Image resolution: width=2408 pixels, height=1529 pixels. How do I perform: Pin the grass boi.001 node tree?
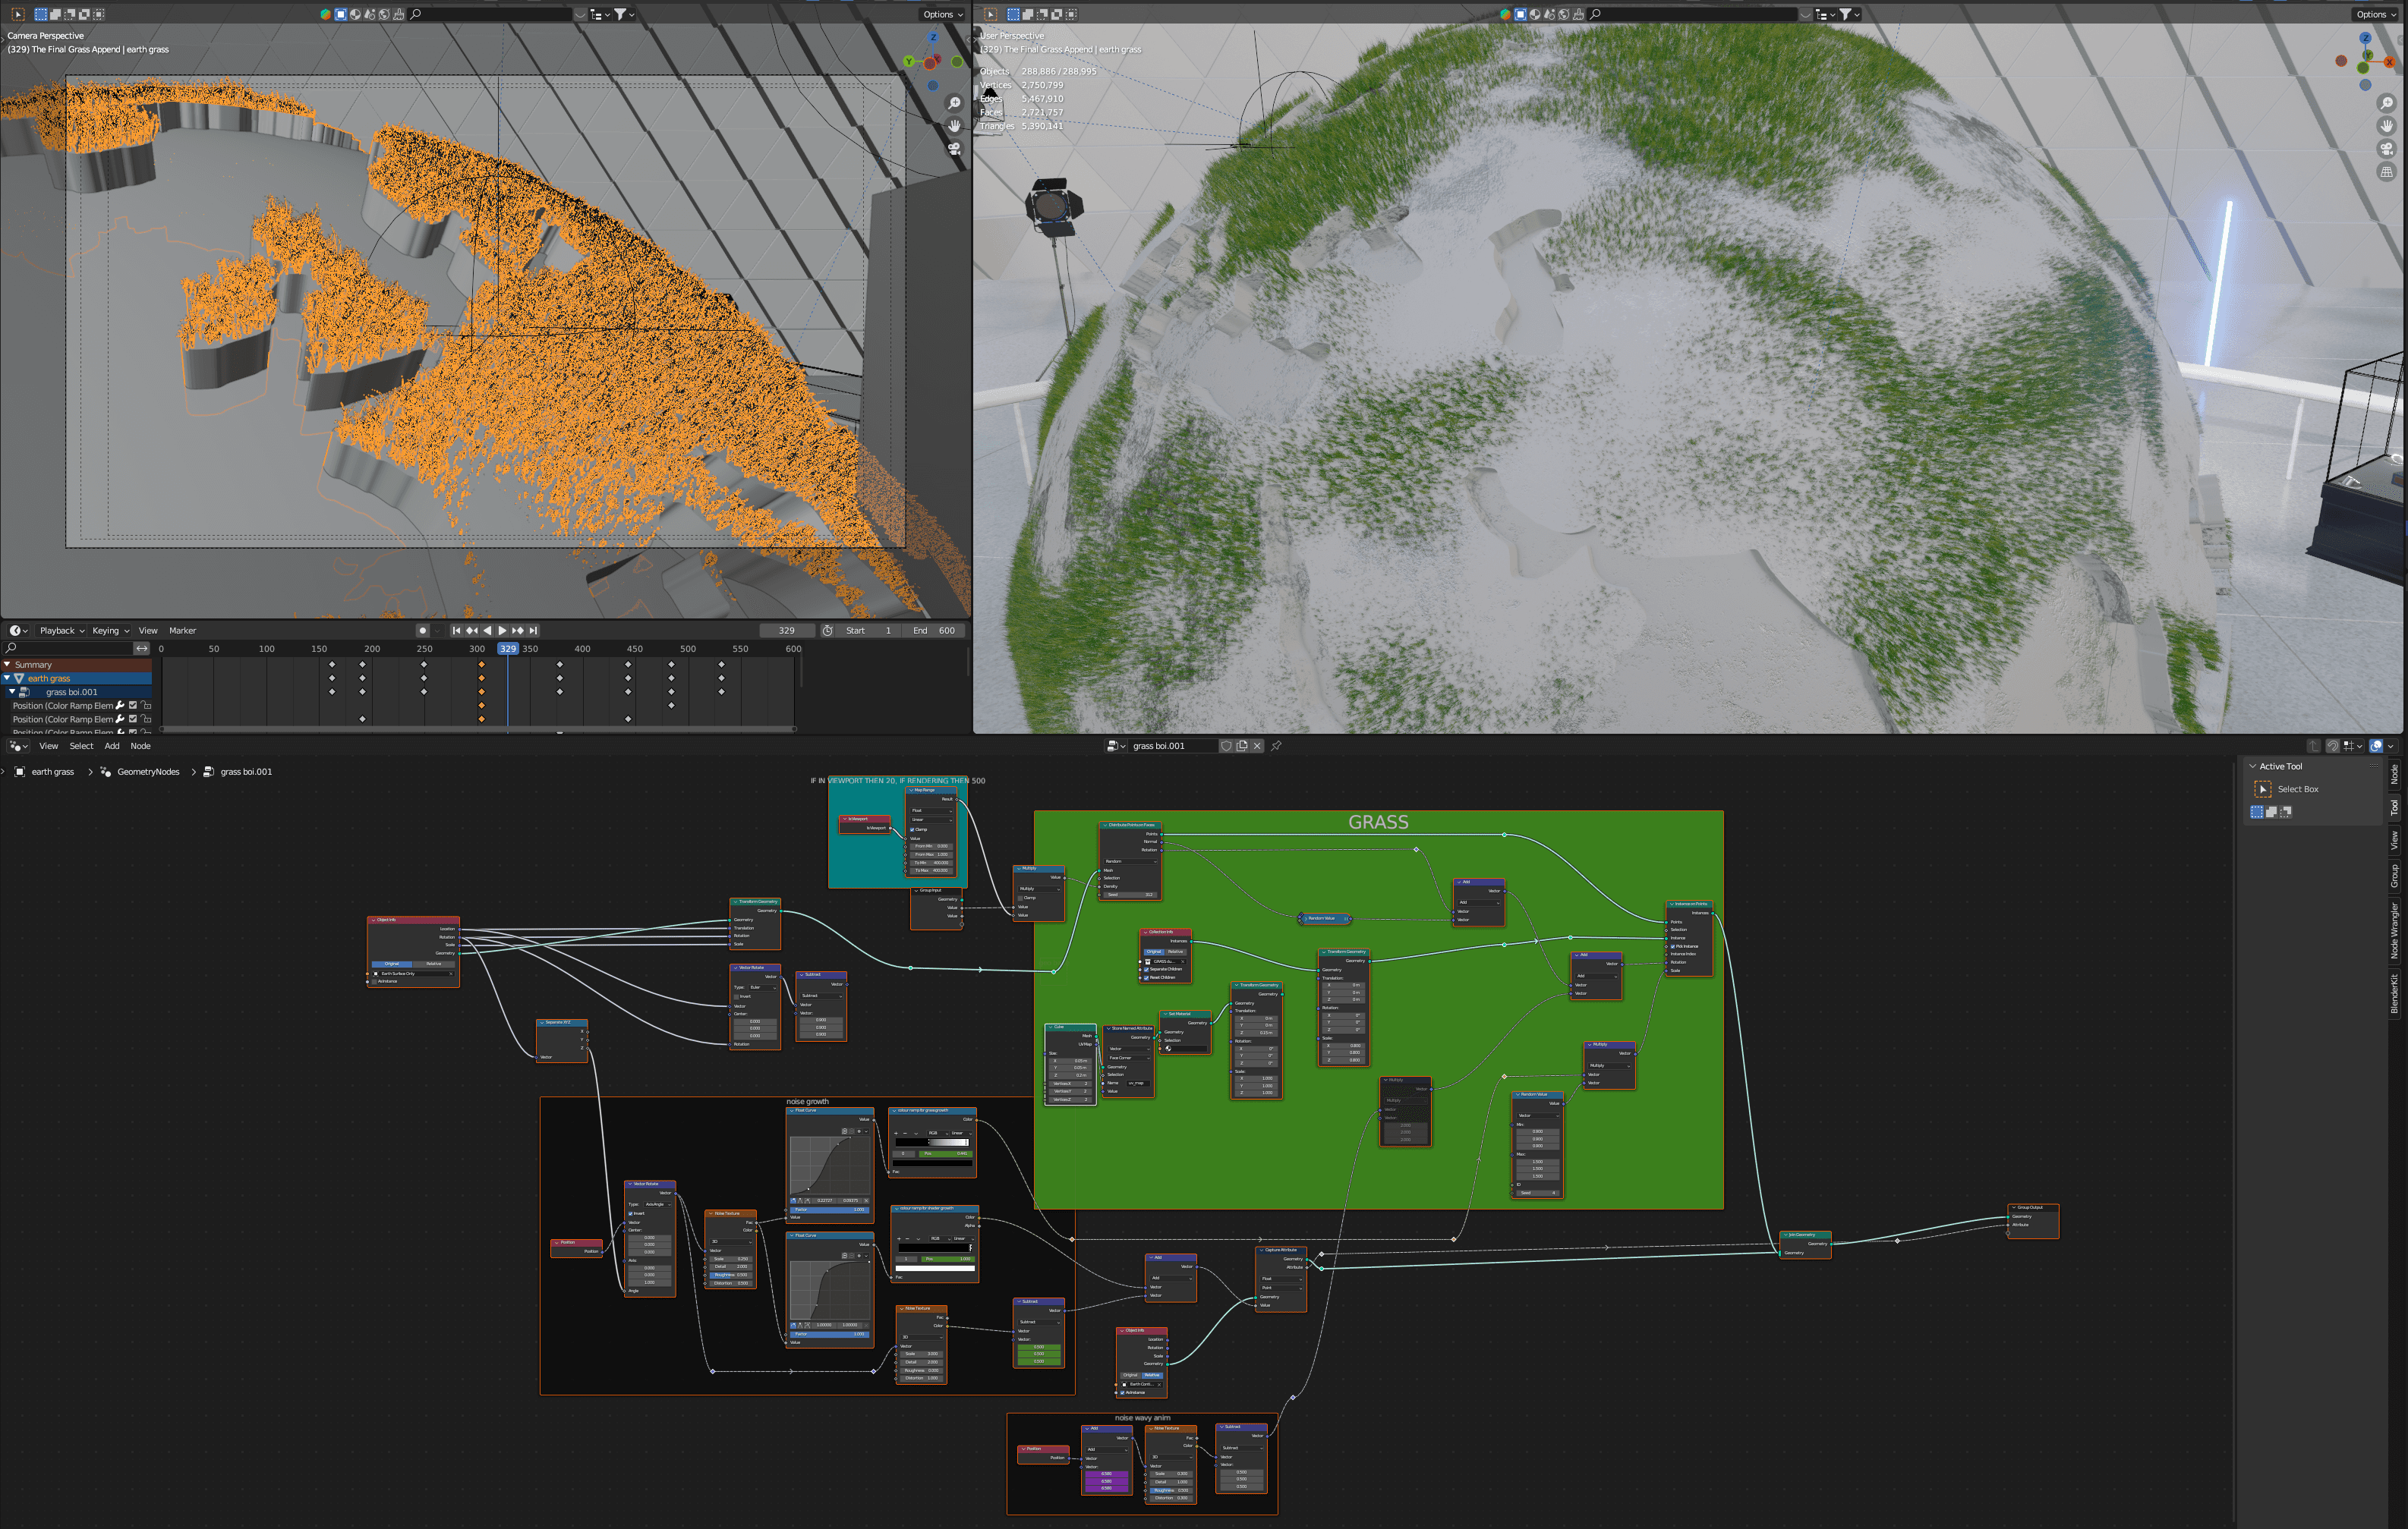click(x=1276, y=745)
